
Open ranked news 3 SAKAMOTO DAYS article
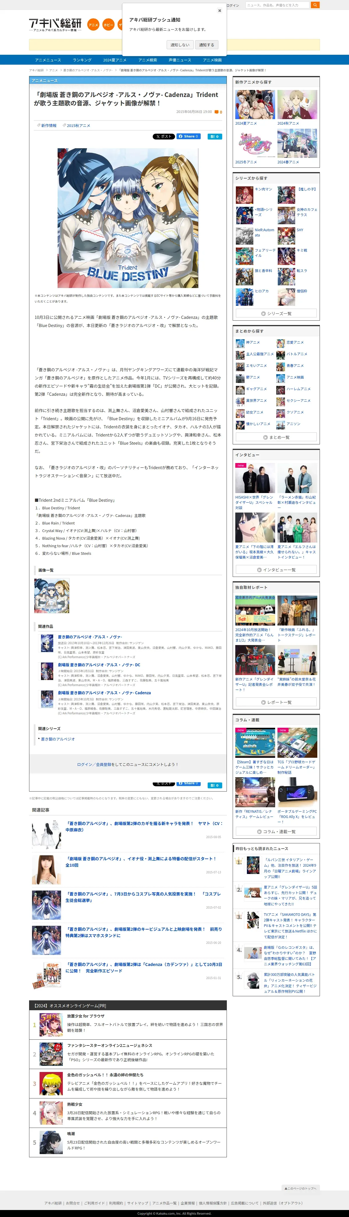point(290,925)
